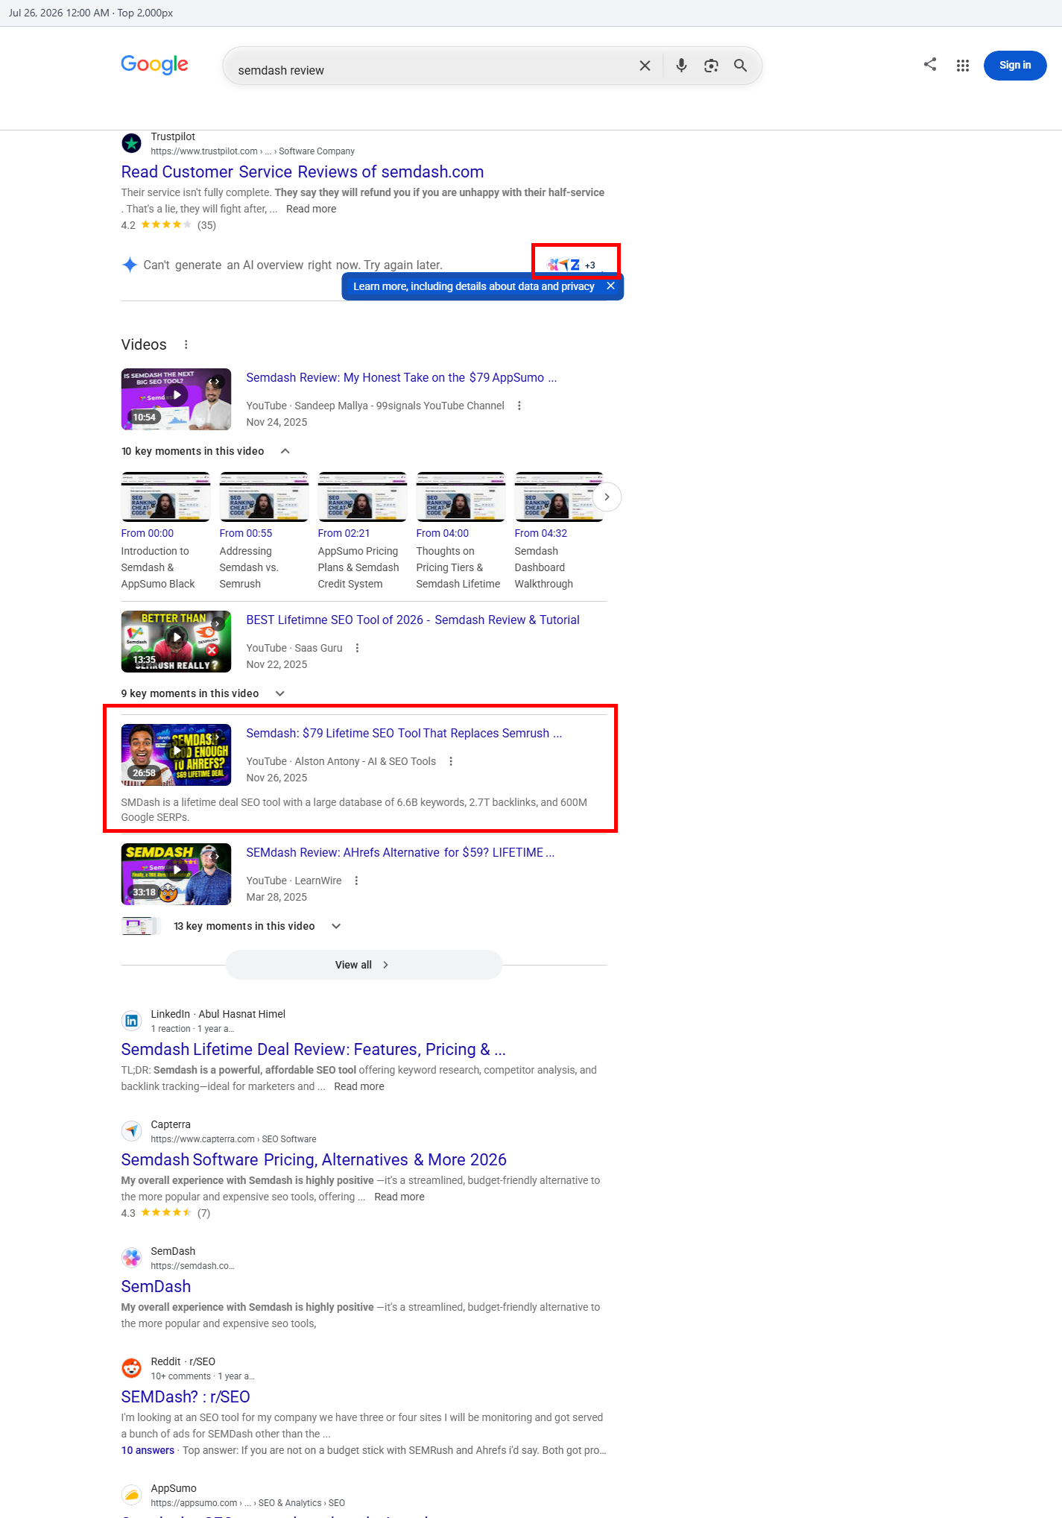The image size is (1062, 1518).
Task: Click Sign in button
Action: [x=1015, y=65]
